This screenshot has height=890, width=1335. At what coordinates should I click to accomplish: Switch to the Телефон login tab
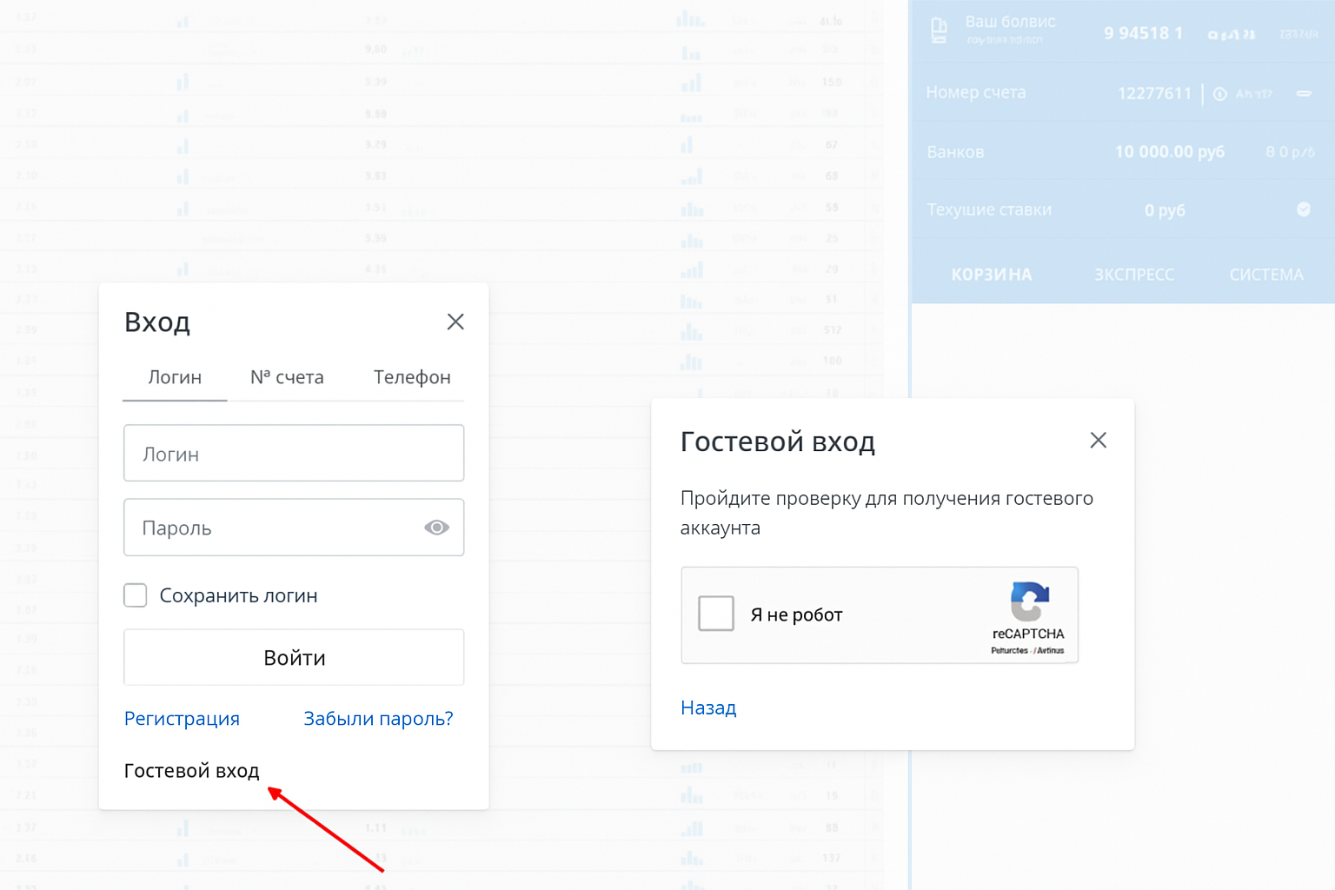pos(412,377)
